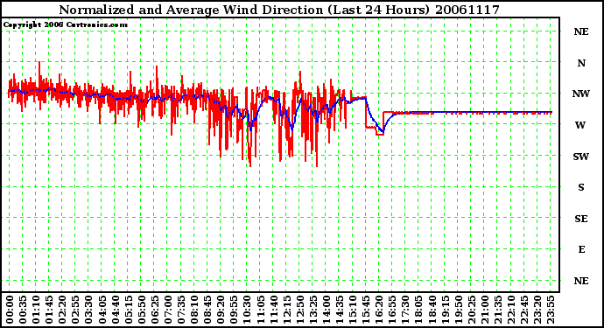Click the 13:25 time label
The image size is (604, 328).
pyautogui.click(x=313, y=310)
